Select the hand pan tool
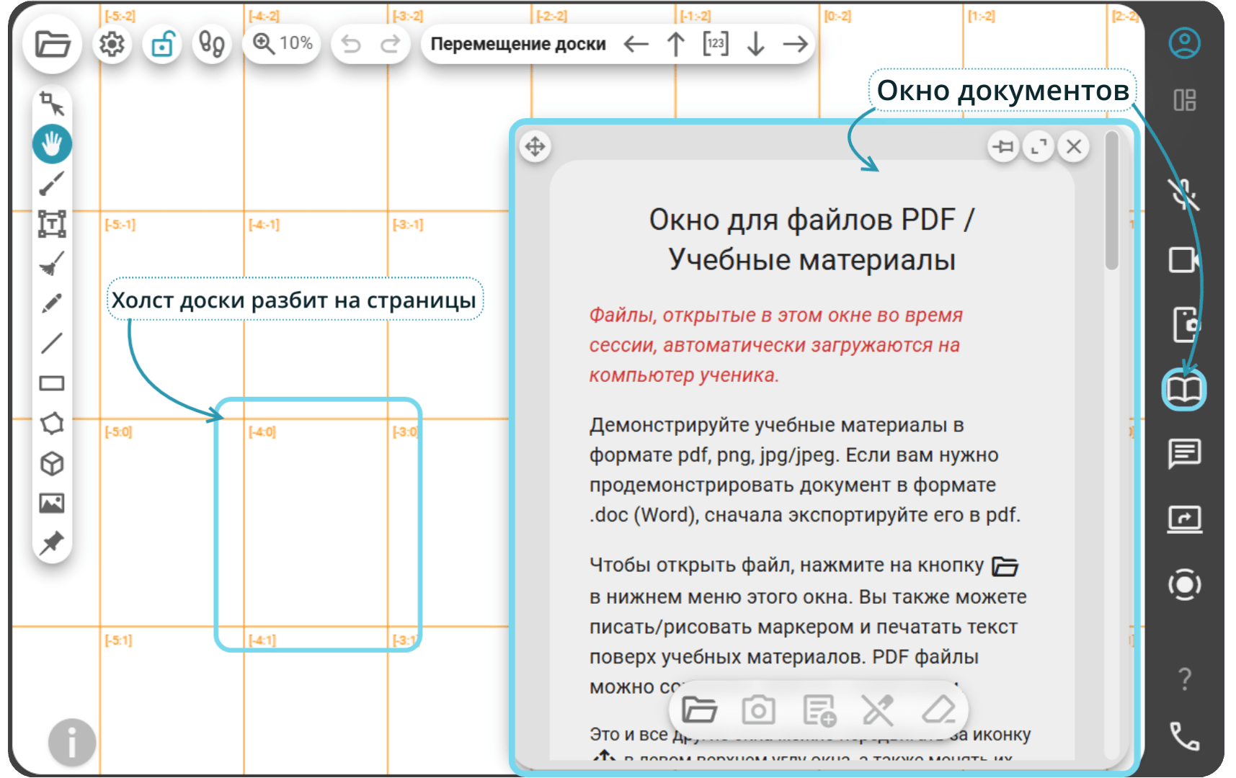Viewport: 1236px width, 778px height. click(52, 144)
